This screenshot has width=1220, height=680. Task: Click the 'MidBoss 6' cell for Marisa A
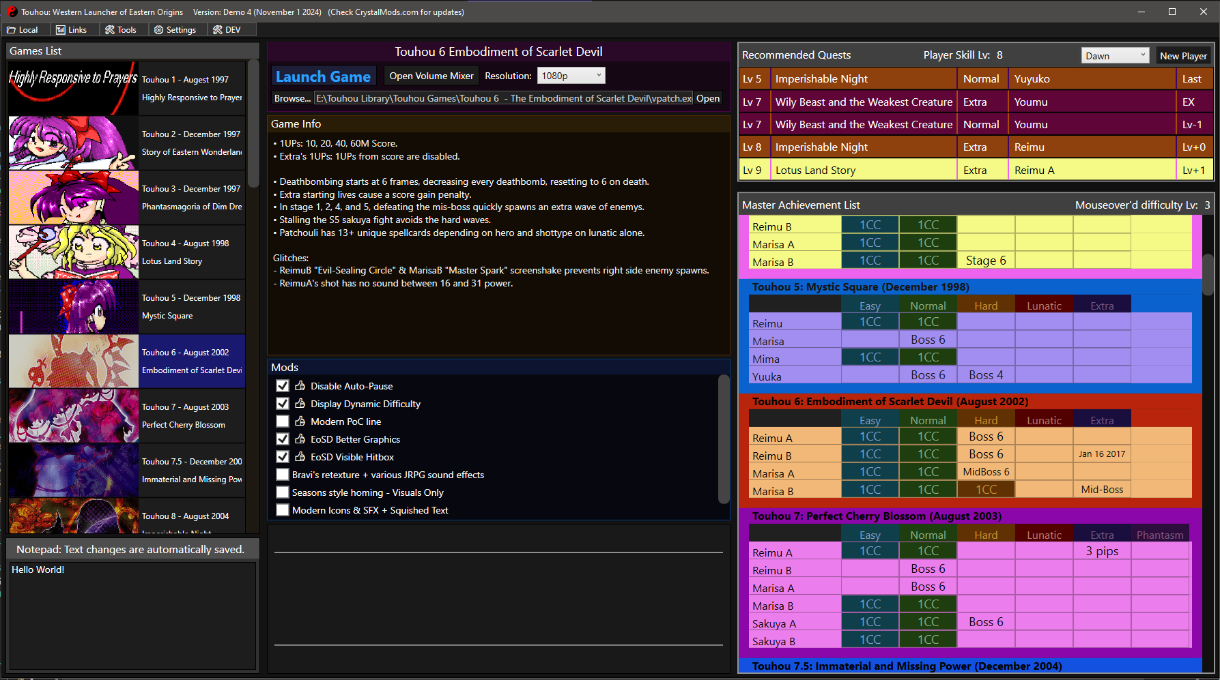[x=986, y=472]
